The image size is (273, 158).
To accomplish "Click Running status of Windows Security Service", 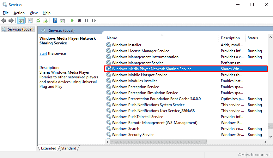I will (255, 135).
